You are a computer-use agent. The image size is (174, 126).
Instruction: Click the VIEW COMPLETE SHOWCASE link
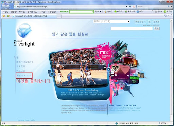tap(122, 105)
